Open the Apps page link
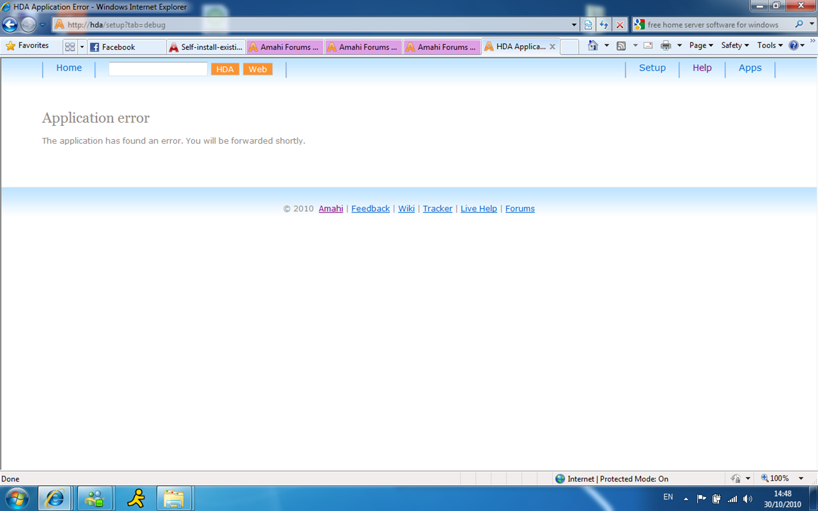818x511 pixels. (x=750, y=68)
